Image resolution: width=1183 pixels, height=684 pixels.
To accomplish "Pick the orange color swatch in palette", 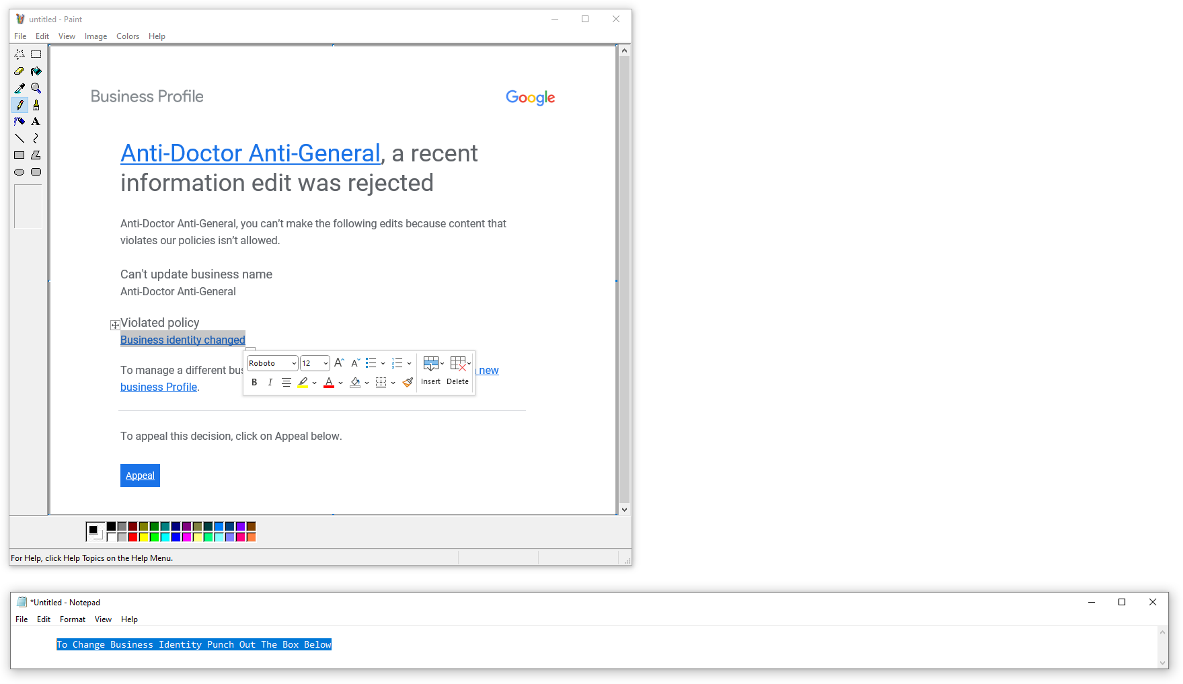I will (252, 537).
